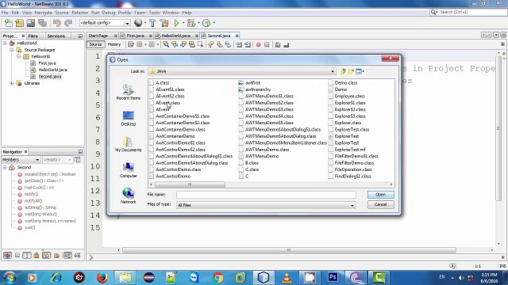Switch to the Files panel tab
This screenshot has height=285, width=508.
pos(33,36)
